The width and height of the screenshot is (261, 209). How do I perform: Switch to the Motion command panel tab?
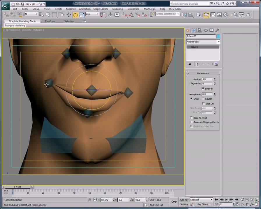coord(206,30)
